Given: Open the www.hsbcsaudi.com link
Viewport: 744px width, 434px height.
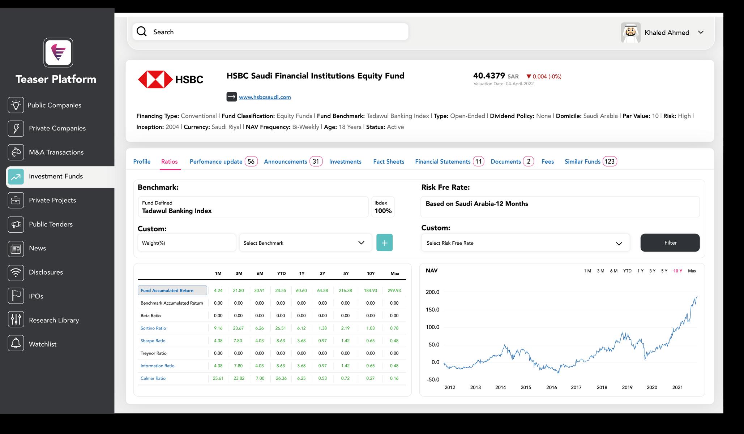Looking at the screenshot, I should [265, 97].
